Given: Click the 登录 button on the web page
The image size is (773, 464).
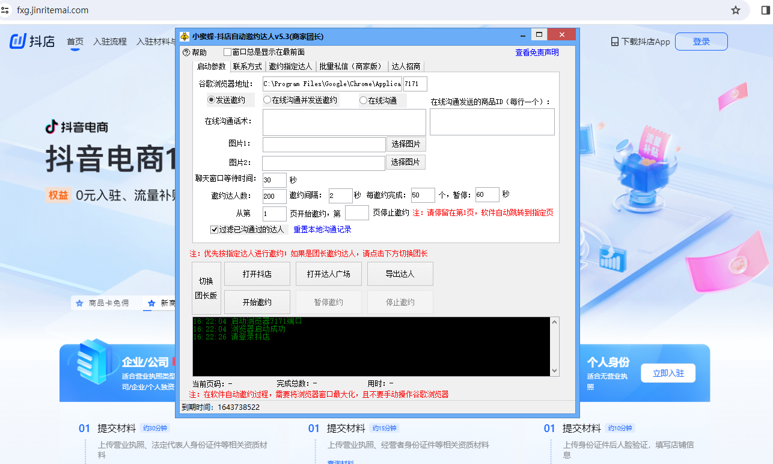Looking at the screenshot, I should coord(701,42).
